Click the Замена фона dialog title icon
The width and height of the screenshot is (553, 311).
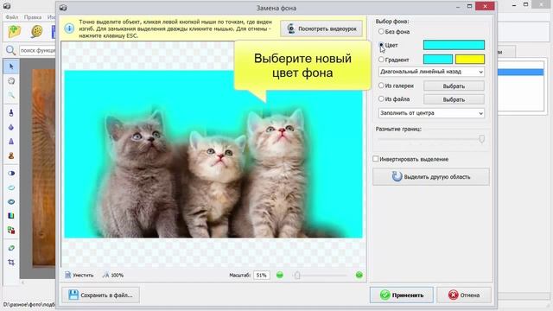coord(63,8)
